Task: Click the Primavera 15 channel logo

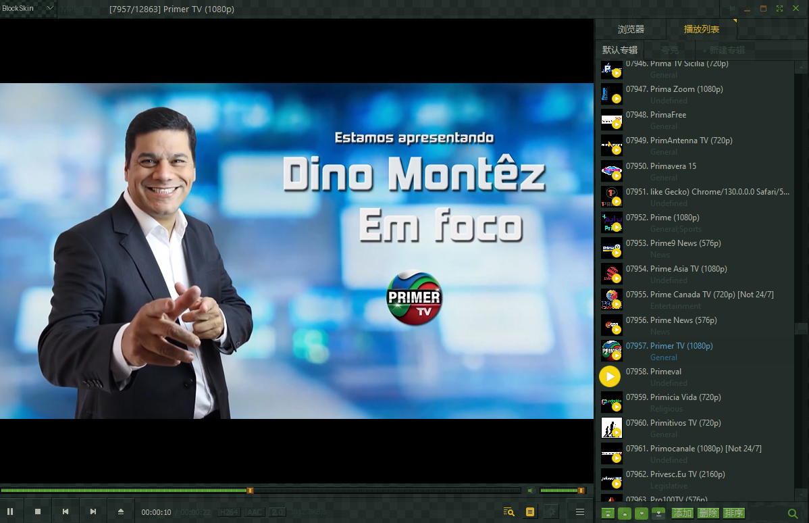Action: 612,171
